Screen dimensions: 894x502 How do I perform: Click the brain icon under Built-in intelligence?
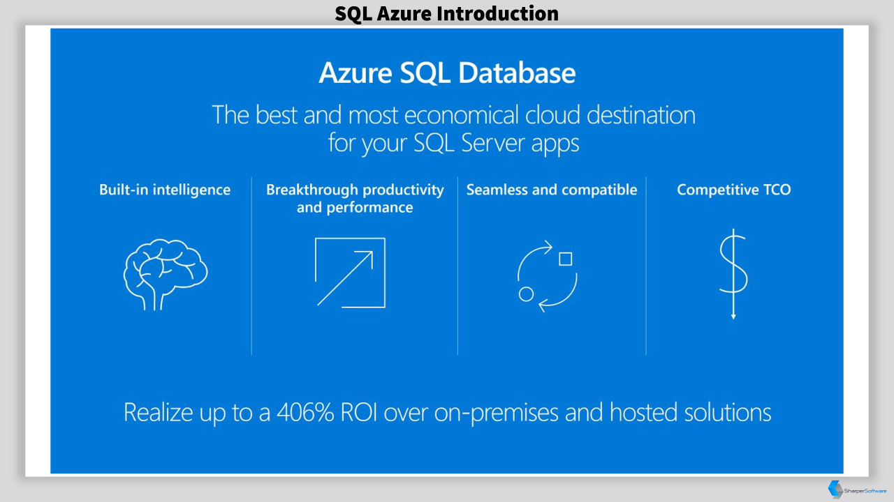tap(166, 271)
